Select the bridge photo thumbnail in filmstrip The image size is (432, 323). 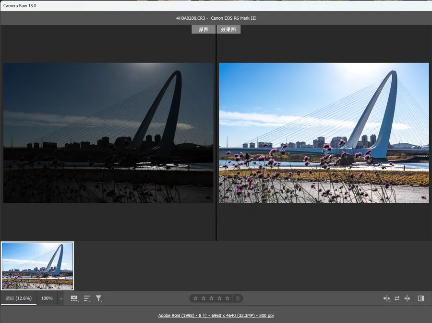point(37,266)
